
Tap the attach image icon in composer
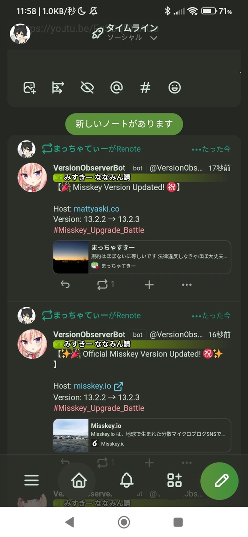click(x=30, y=88)
